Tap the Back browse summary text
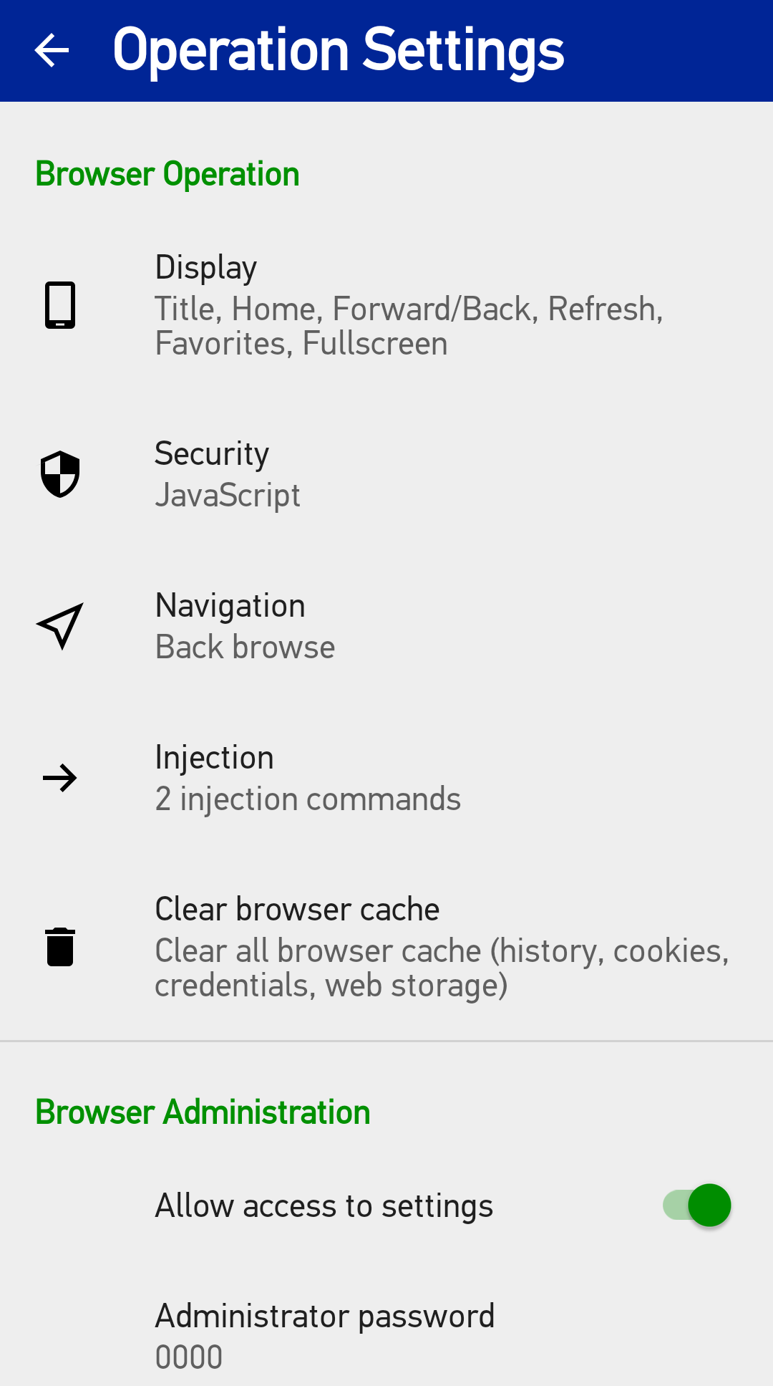 click(245, 647)
